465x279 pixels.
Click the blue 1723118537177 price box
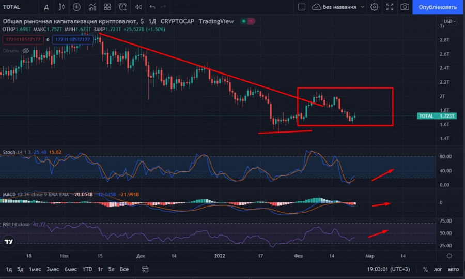click(x=73, y=39)
